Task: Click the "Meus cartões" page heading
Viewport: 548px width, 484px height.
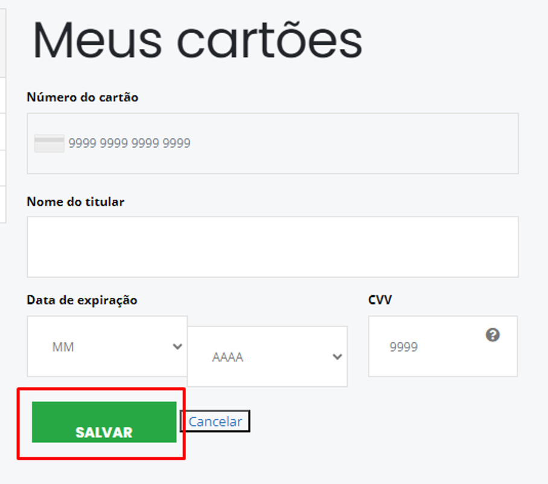Action: click(197, 40)
